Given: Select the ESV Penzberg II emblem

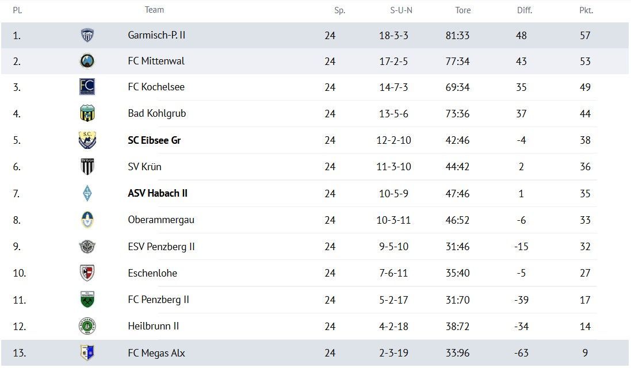Looking at the screenshot, I should tap(87, 246).
